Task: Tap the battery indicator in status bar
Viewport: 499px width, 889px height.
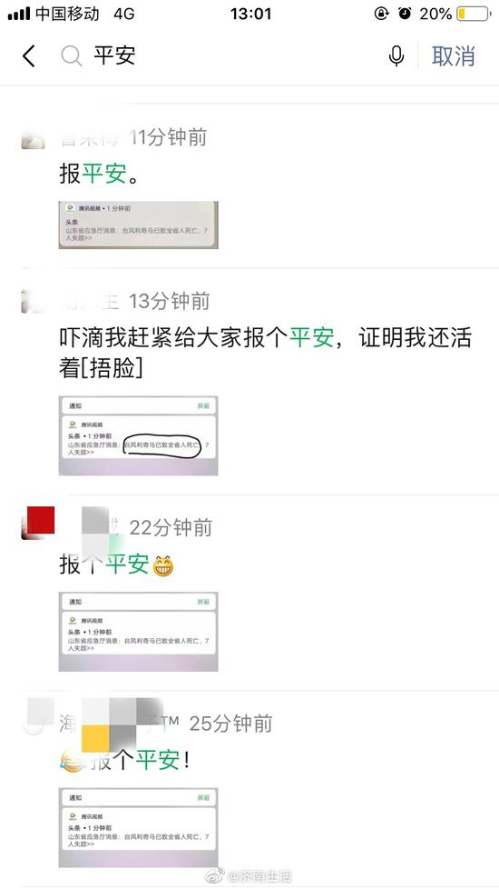Action: [474, 14]
